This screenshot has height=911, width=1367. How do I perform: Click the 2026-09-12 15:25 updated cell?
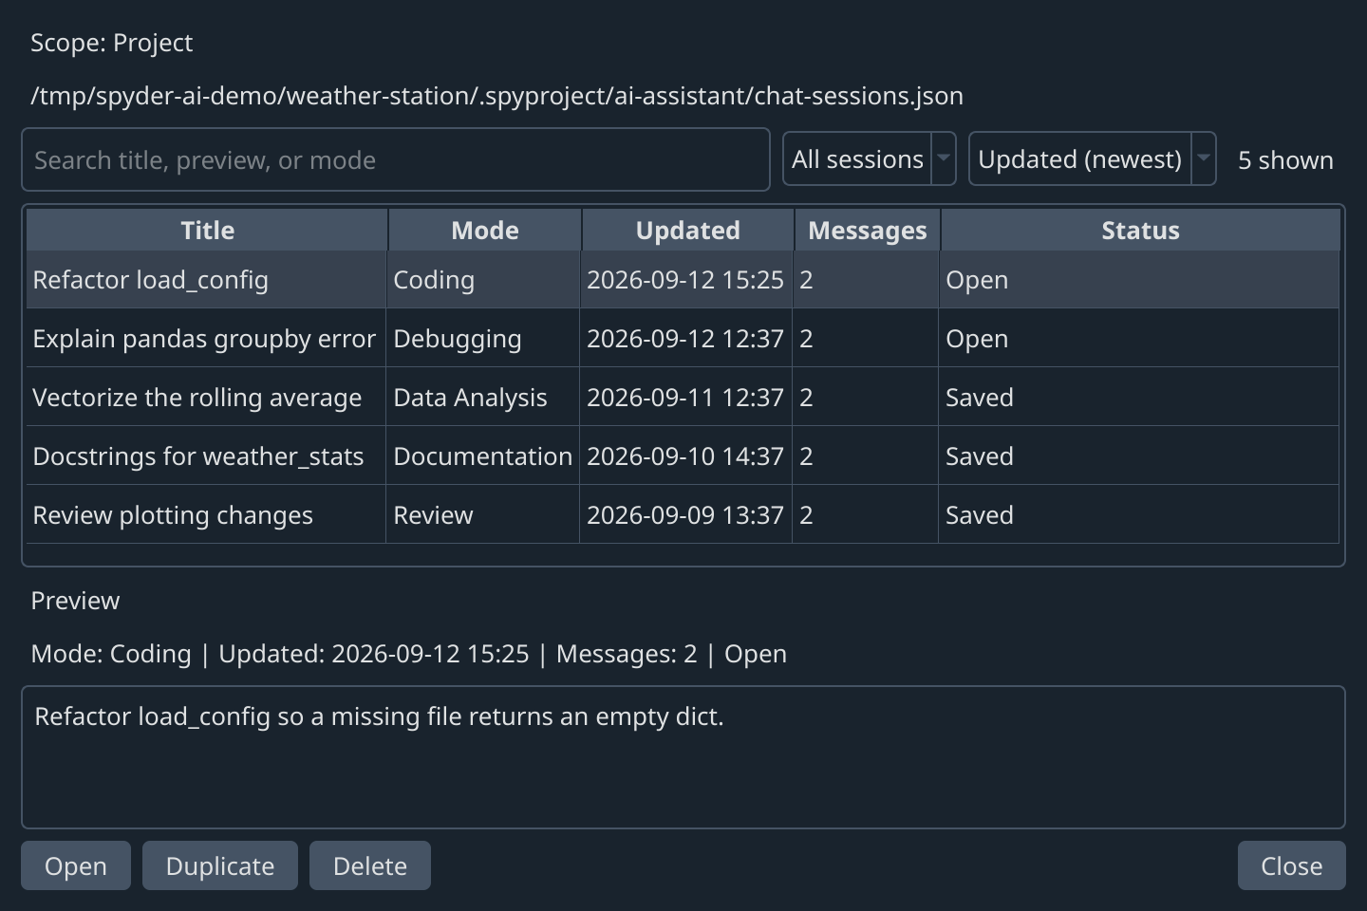(x=686, y=280)
